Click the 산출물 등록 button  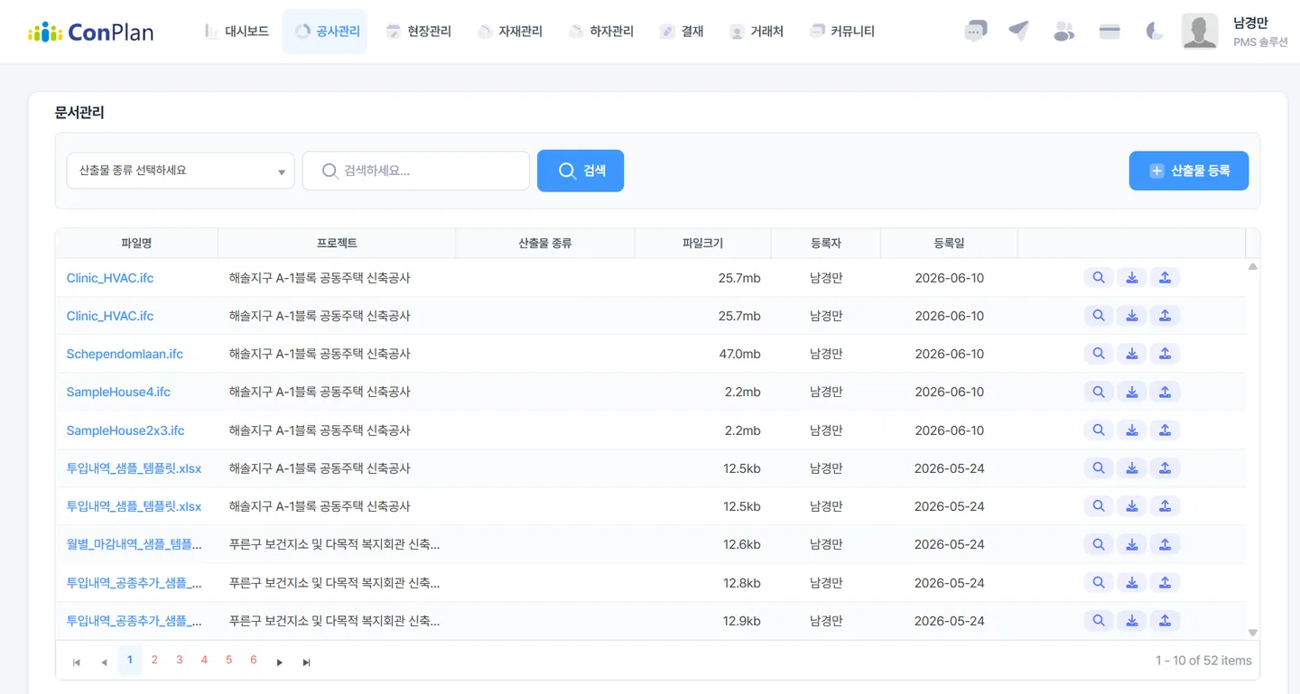coord(1189,171)
